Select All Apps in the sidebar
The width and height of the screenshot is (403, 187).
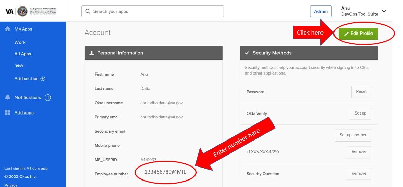coord(23,54)
